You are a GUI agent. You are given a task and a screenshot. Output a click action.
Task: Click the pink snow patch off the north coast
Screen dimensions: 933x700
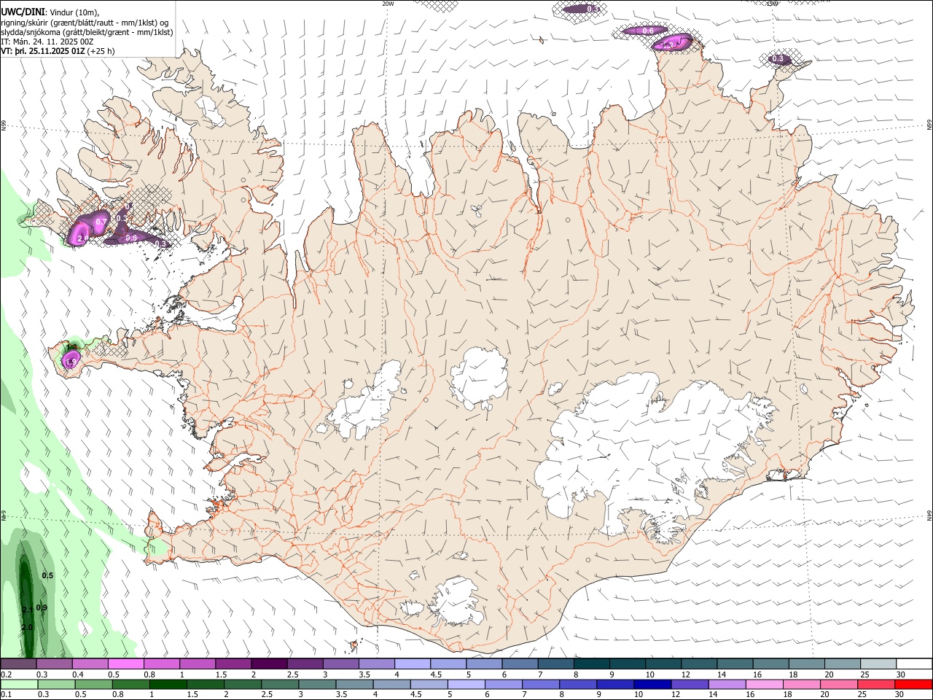point(674,42)
